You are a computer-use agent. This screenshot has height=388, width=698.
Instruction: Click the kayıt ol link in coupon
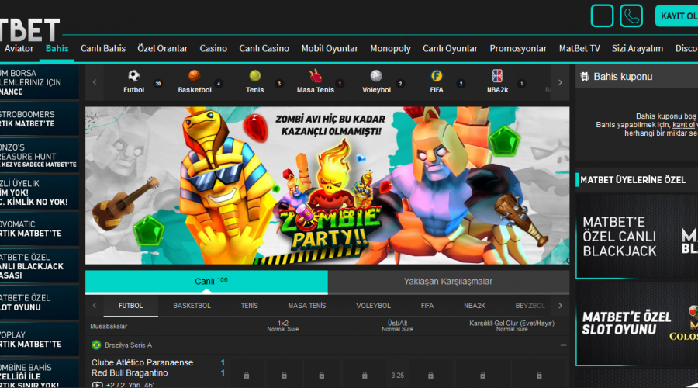pyautogui.click(x=683, y=125)
